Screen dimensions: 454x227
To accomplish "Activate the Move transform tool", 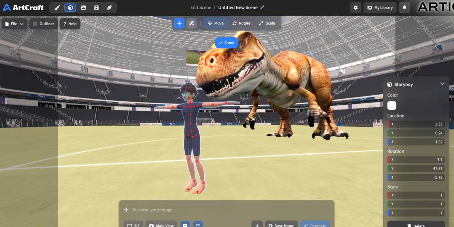I will (216, 23).
